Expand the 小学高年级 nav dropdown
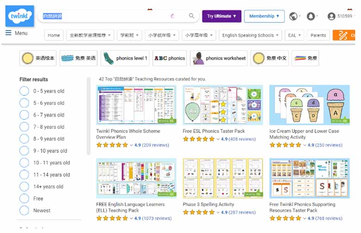This screenshot has height=233, width=361. coord(199,35)
